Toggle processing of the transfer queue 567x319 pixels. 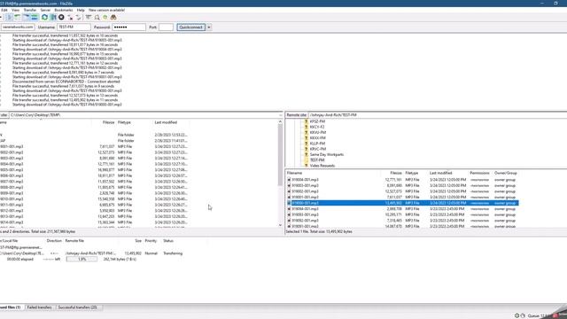[53, 17]
